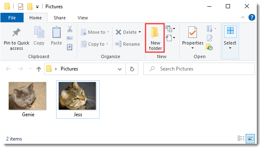Open Customize Quick Access Toolbar dropdown
The width and height of the screenshot is (263, 150).
pyautogui.click(x=37, y=7)
